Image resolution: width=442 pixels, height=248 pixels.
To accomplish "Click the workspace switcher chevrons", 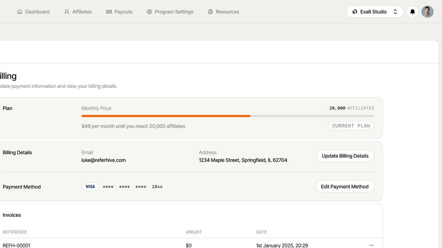I will (x=395, y=12).
